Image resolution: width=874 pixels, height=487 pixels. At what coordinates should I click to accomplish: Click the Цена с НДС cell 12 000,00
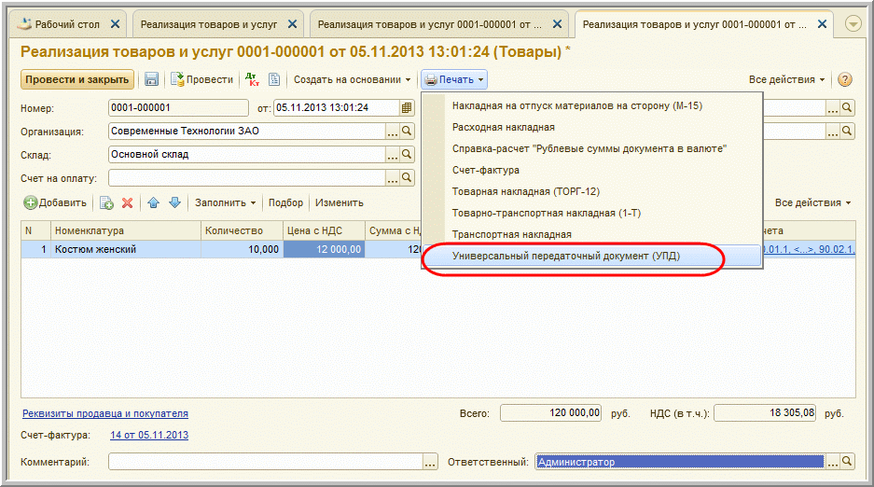tap(325, 249)
